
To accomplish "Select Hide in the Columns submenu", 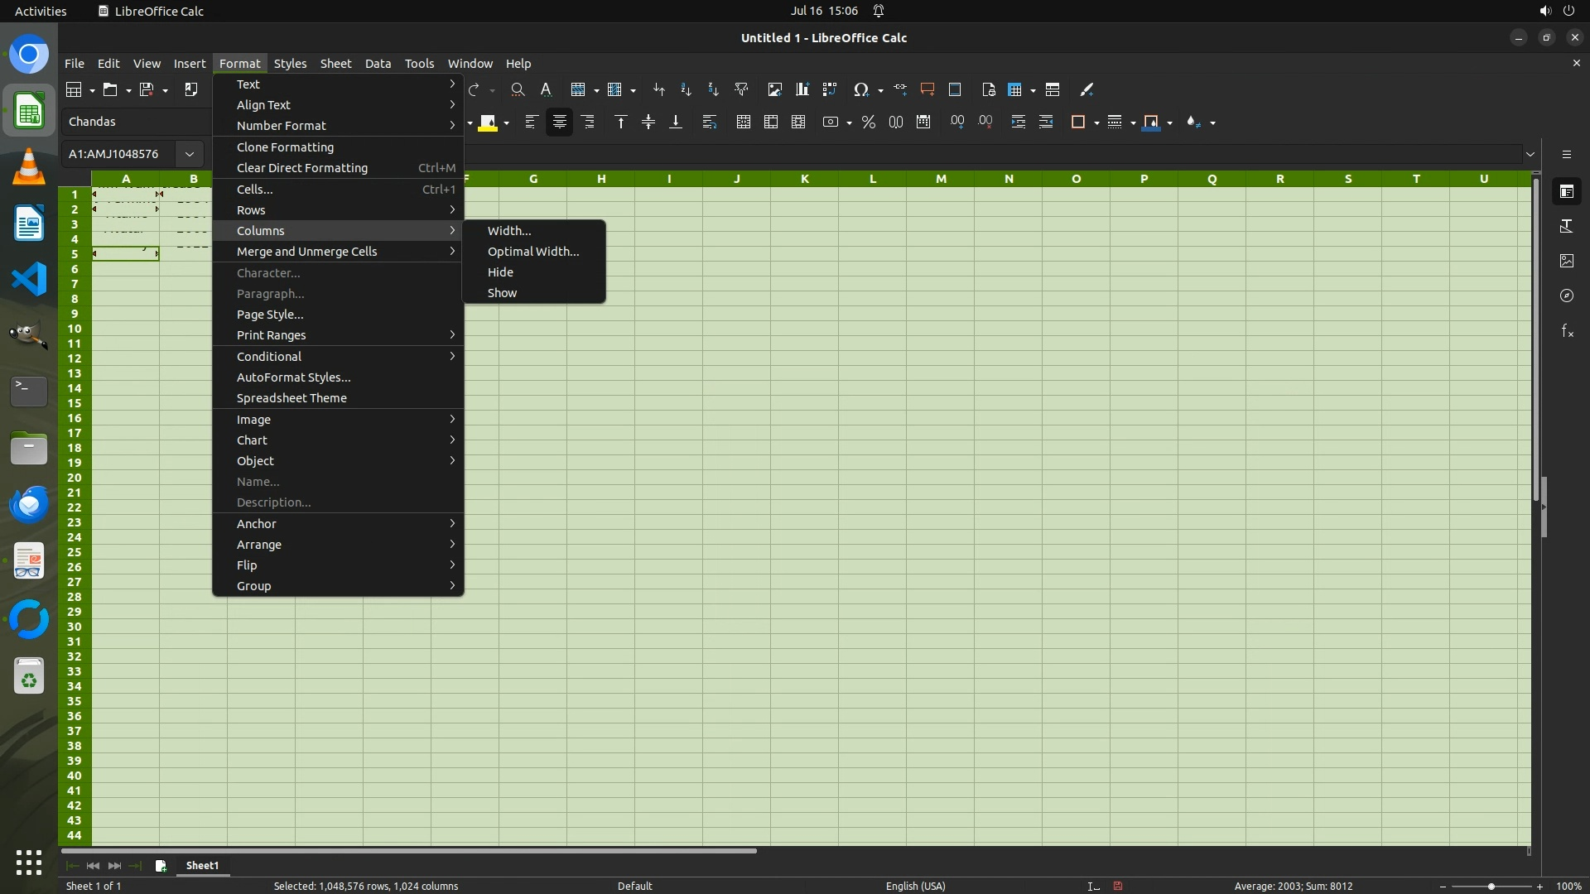I will 500,272.
